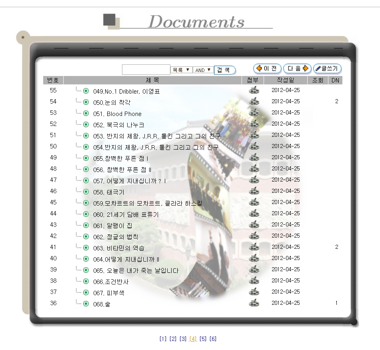Open attachment icon for 055.창백한 푸른 점 row
380x350 pixels.
254,157
